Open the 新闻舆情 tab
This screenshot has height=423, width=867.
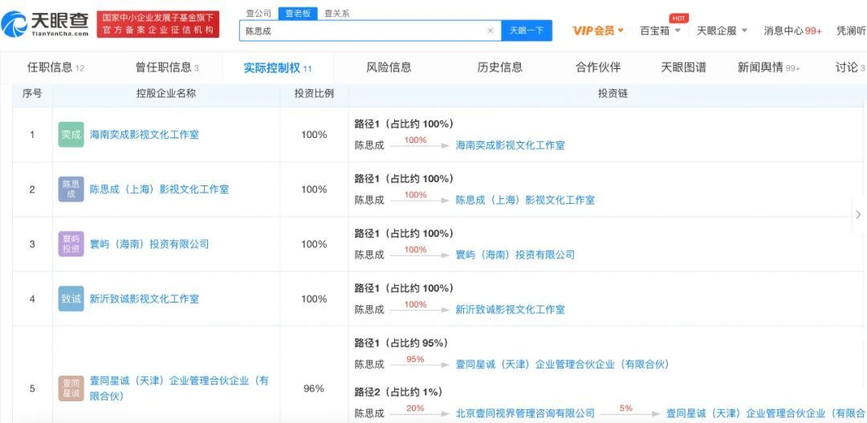pos(768,67)
